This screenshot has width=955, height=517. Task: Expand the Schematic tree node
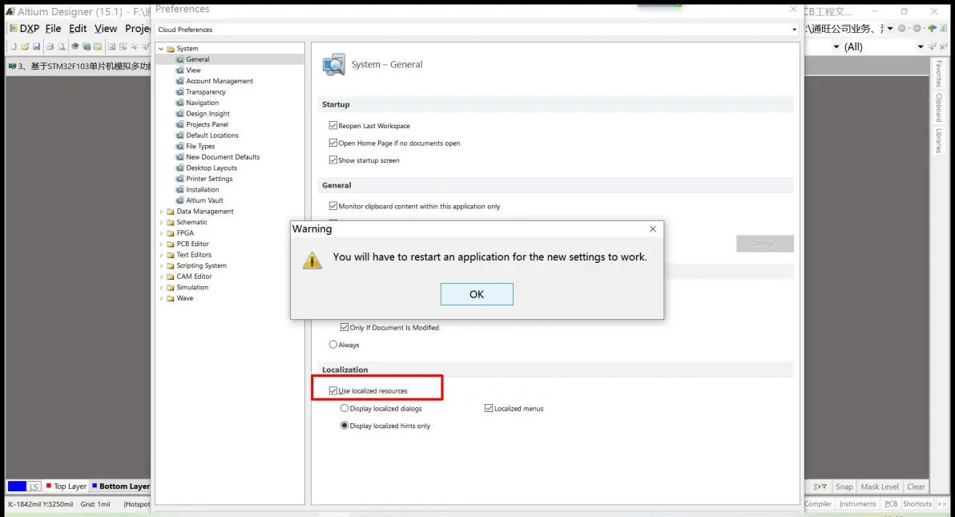(161, 223)
